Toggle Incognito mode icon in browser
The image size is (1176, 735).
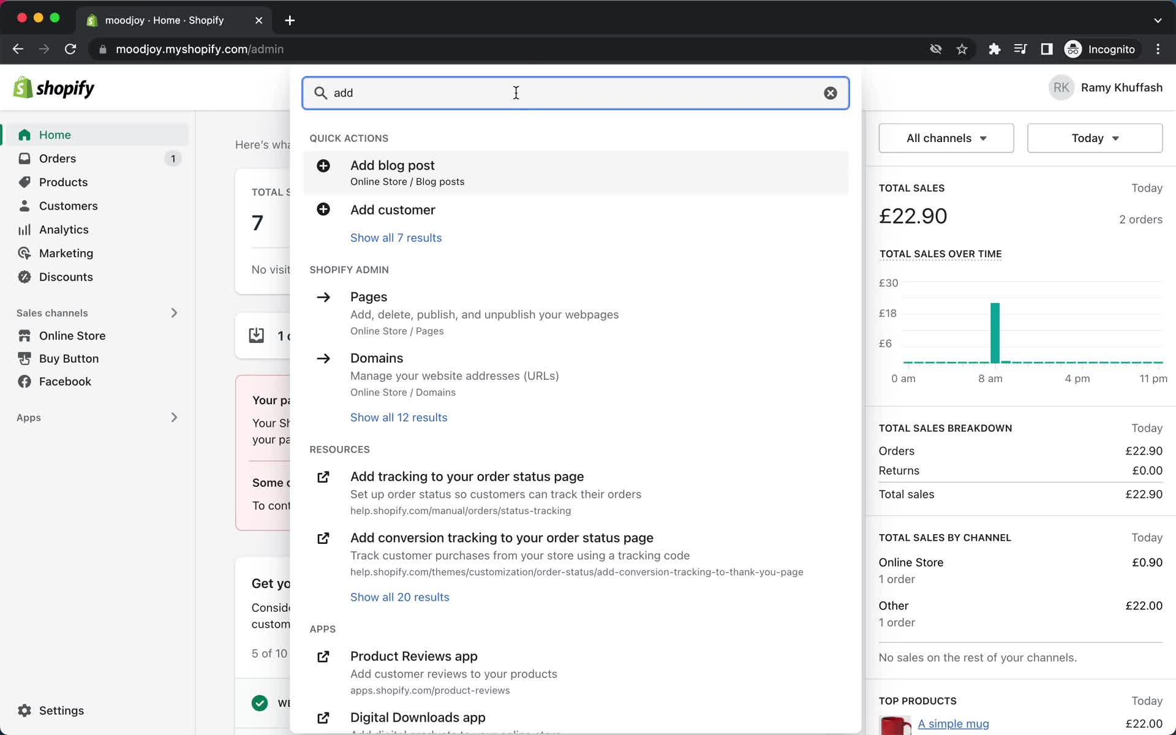click(1072, 49)
